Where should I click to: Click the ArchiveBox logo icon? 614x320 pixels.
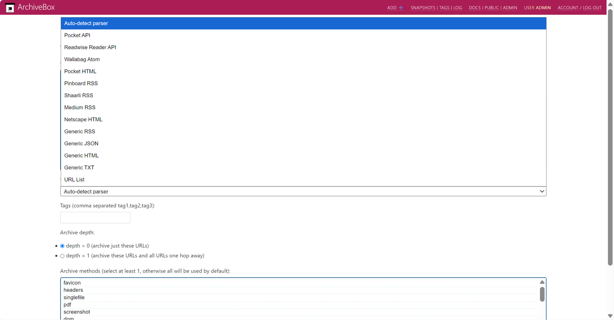click(10, 7)
